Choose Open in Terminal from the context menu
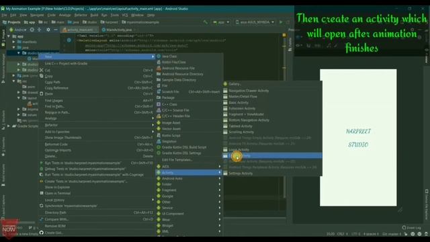The width and height of the screenshot is (430, 242). (96, 193)
